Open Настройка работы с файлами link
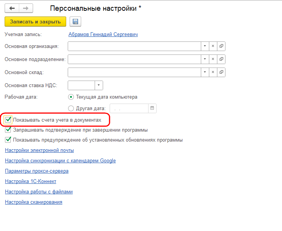 [39, 192]
